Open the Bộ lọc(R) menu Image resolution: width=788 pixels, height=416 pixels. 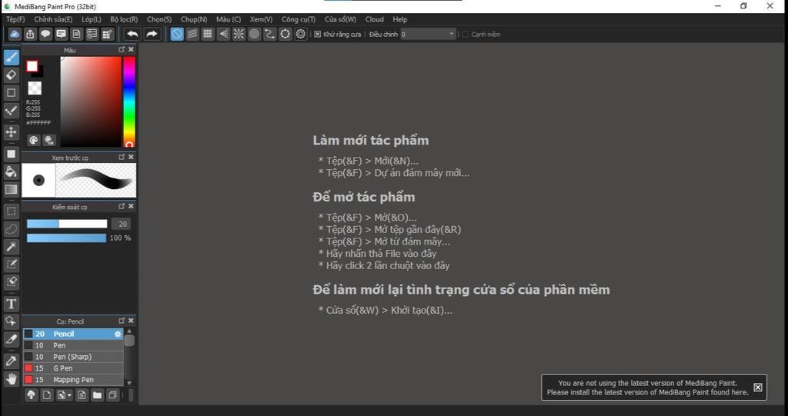[x=124, y=19]
